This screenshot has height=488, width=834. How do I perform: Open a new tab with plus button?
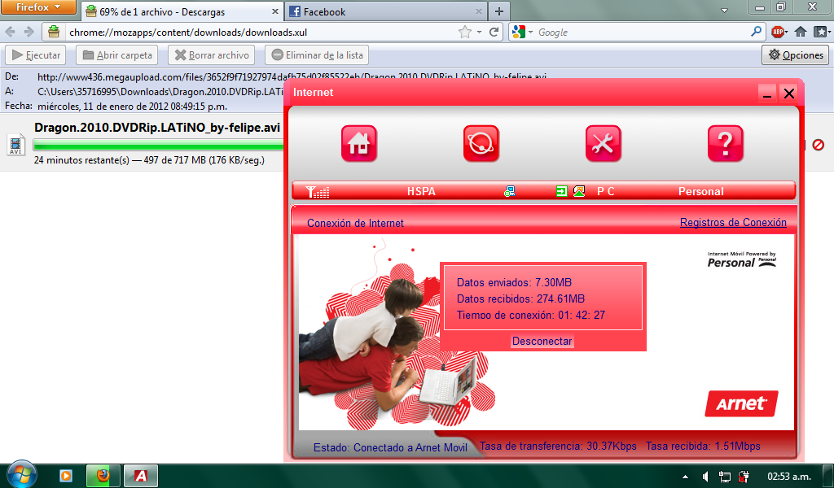click(499, 11)
